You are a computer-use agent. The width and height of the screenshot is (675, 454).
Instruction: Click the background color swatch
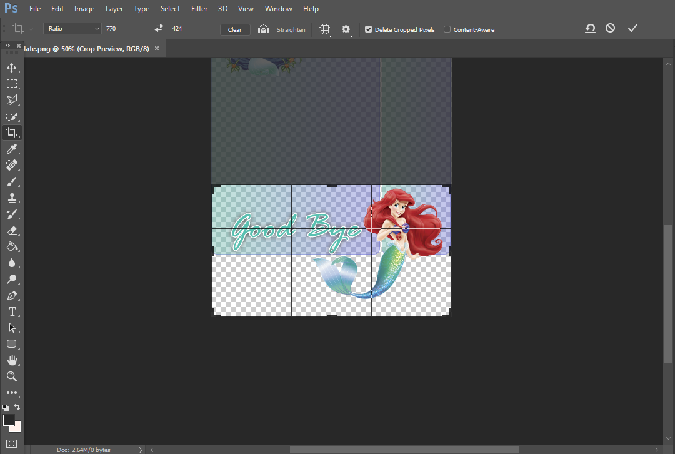[x=17, y=428]
